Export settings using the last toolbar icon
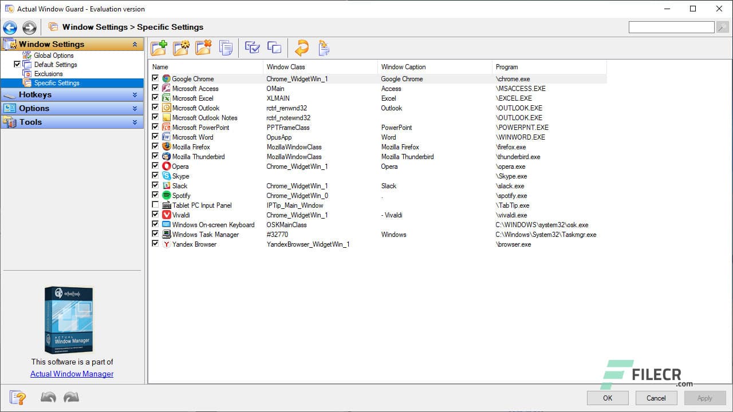Viewport: 733px width, 412px height. coord(324,48)
